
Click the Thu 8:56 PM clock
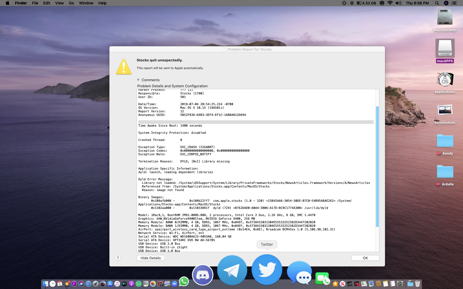coord(417,3)
